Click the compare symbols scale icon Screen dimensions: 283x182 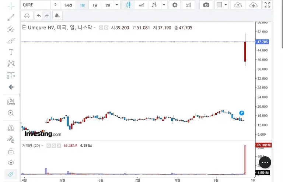click(27, 16)
